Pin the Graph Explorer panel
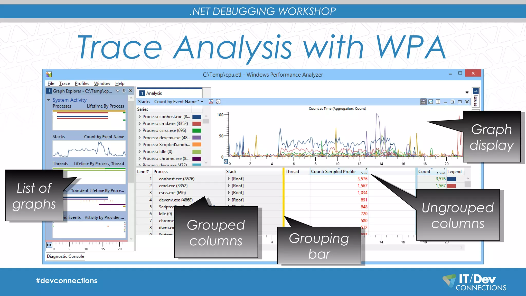Image resolution: width=526 pixels, height=296 pixels. pyautogui.click(x=124, y=91)
